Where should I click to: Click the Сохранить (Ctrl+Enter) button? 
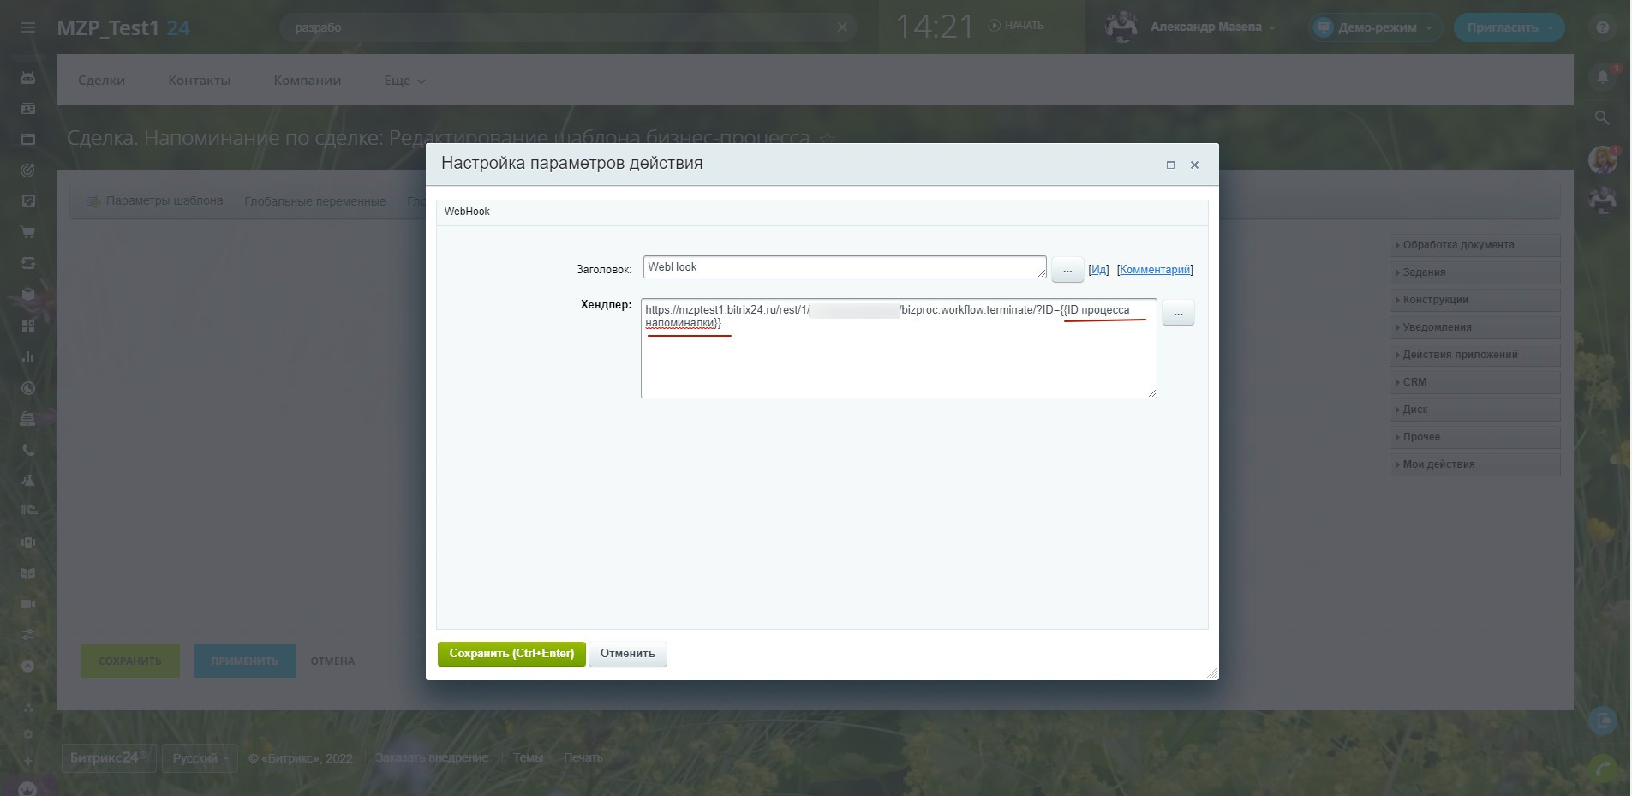pyautogui.click(x=511, y=654)
